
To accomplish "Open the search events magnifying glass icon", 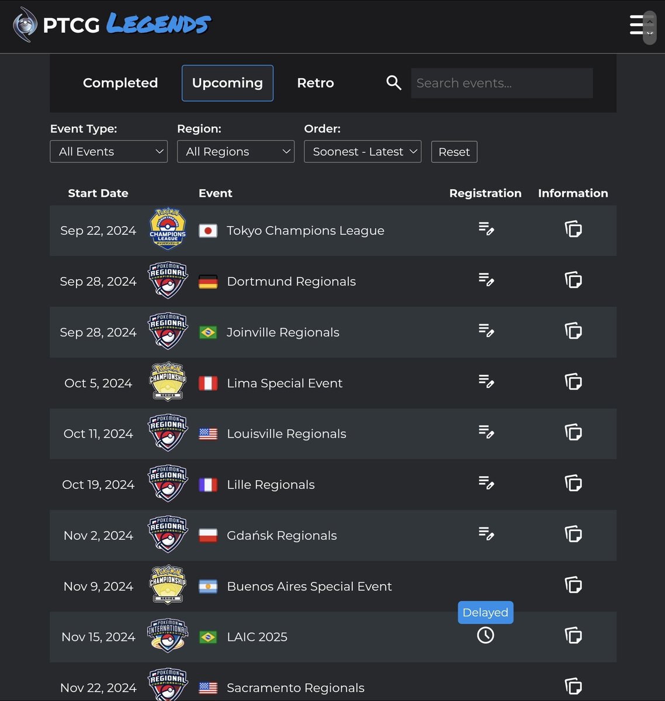I will [393, 82].
